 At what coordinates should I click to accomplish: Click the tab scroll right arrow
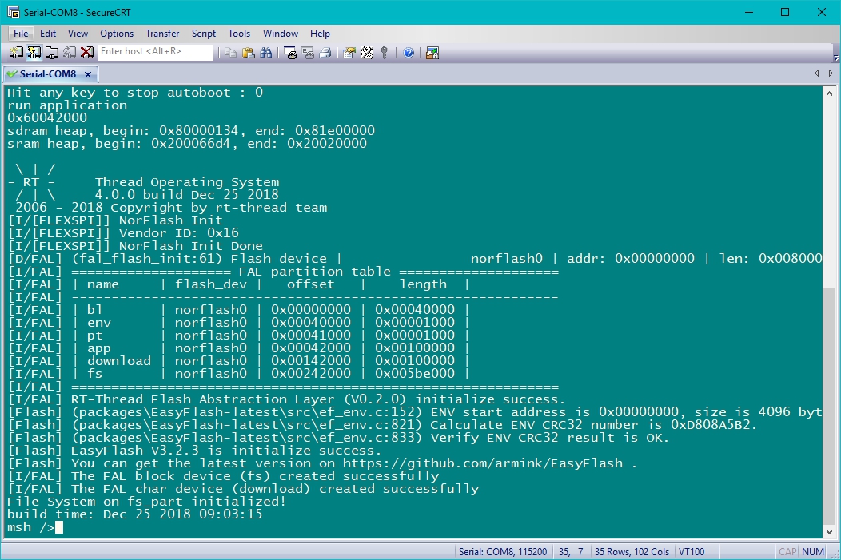pyautogui.click(x=831, y=73)
